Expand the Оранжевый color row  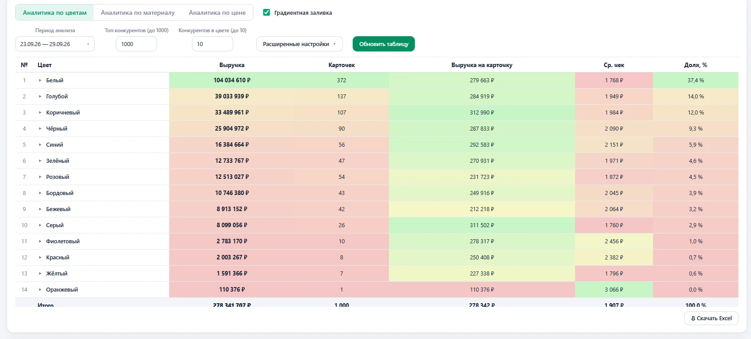click(40, 290)
